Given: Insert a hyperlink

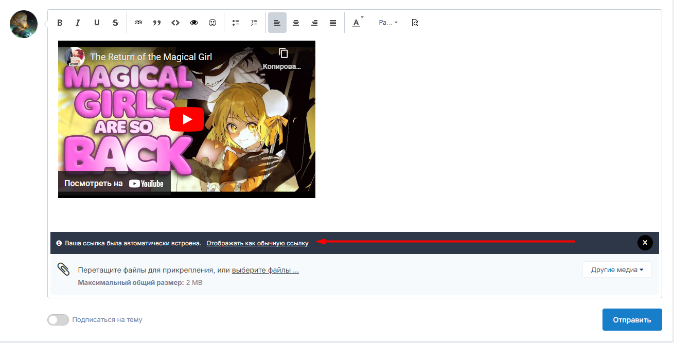Looking at the screenshot, I should pos(138,22).
